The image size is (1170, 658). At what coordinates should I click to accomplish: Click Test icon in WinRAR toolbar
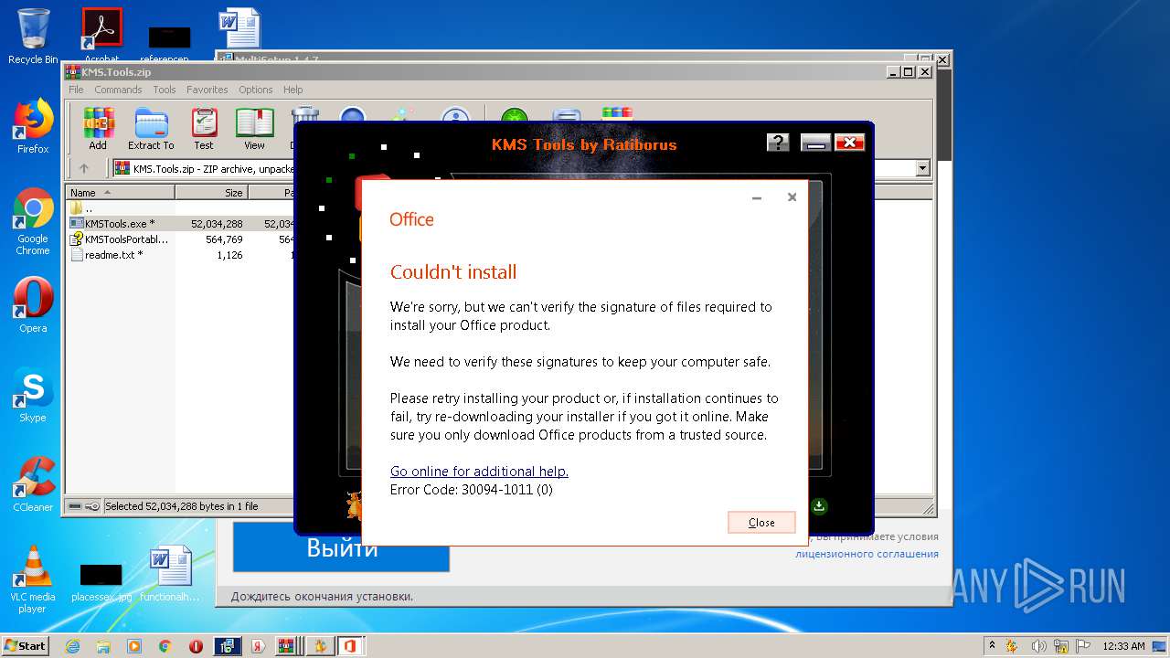(x=204, y=129)
